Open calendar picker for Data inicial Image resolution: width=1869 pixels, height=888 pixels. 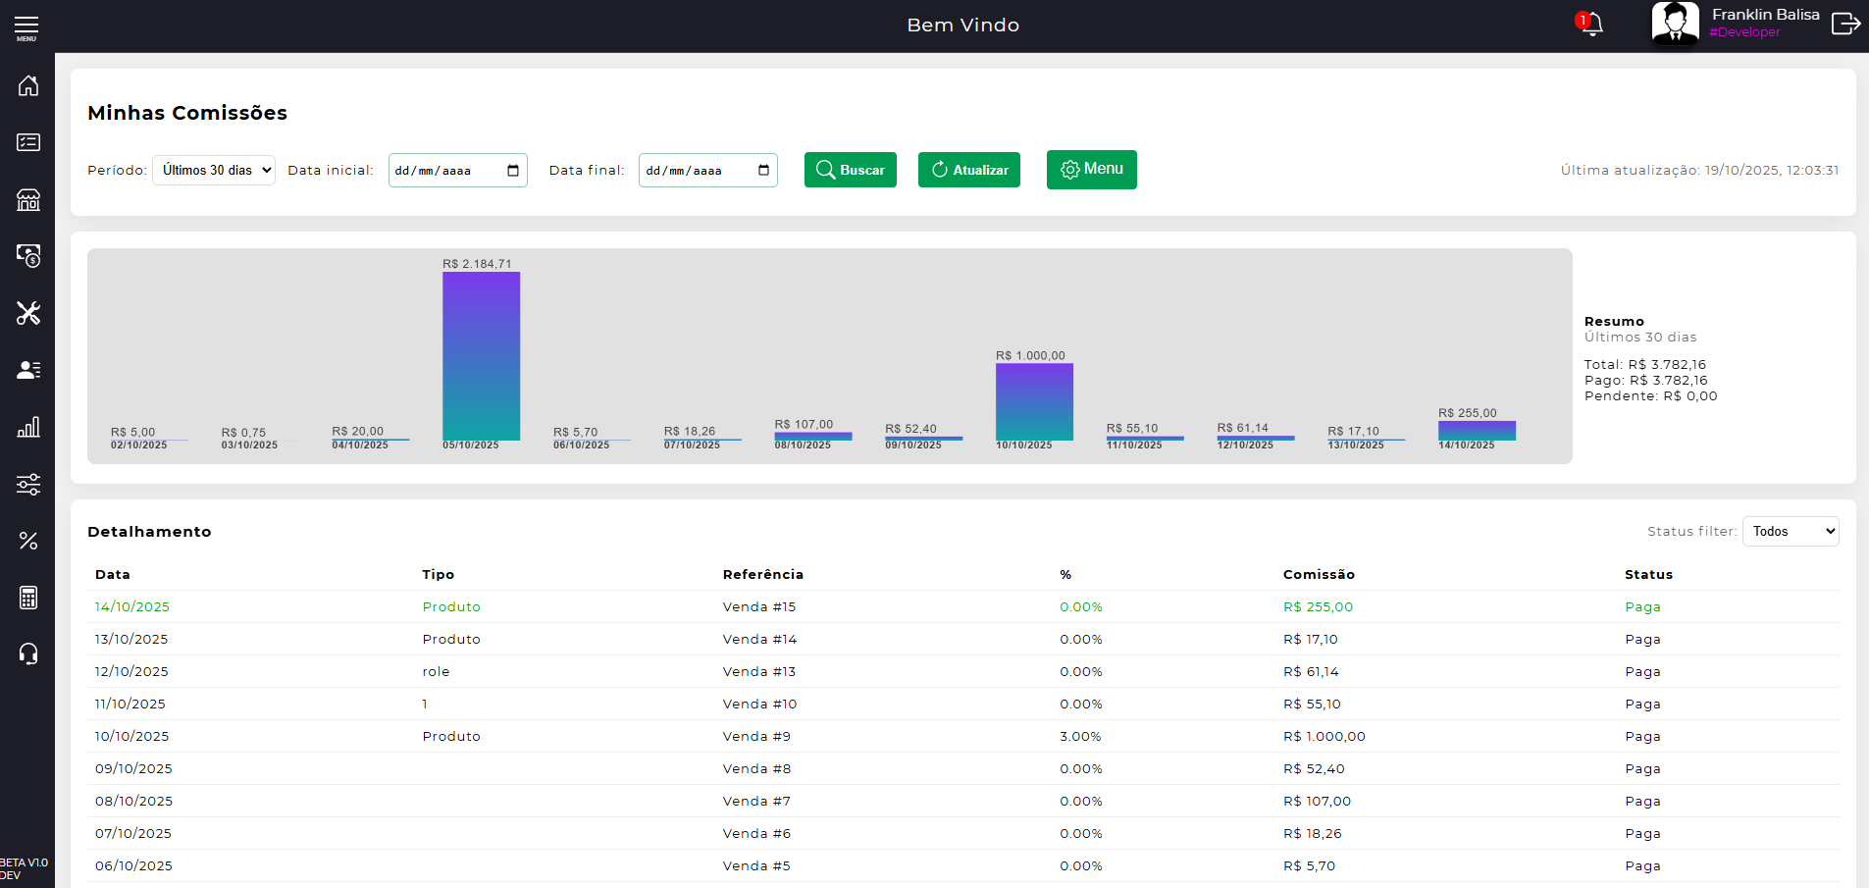513,171
